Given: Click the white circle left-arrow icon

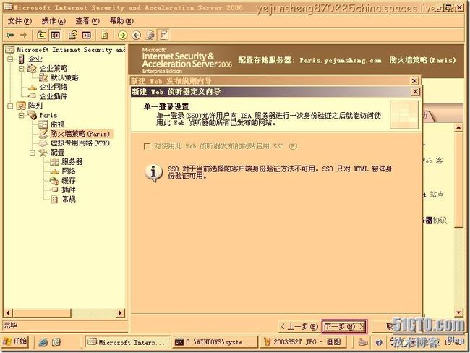Looking at the screenshot, I should (137, 35).
